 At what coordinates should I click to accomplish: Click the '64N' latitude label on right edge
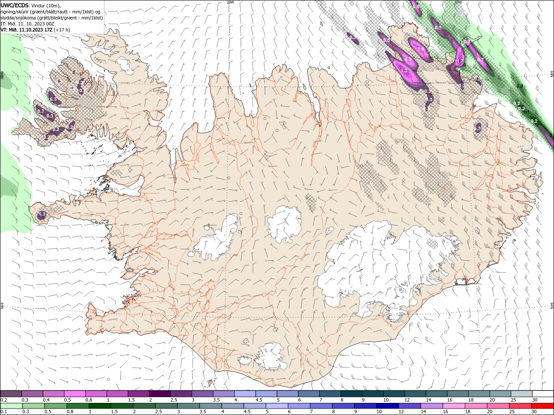[x=552, y=306]
